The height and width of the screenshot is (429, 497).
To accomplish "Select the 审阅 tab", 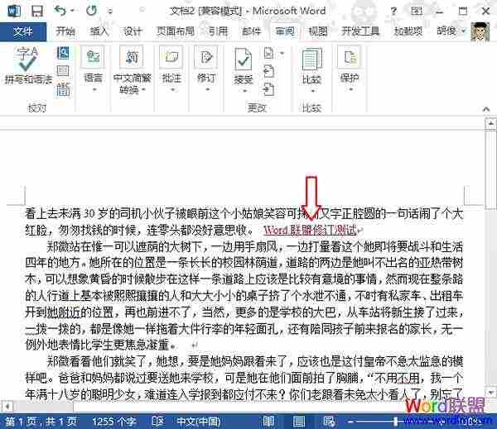I will click(285, 31).
